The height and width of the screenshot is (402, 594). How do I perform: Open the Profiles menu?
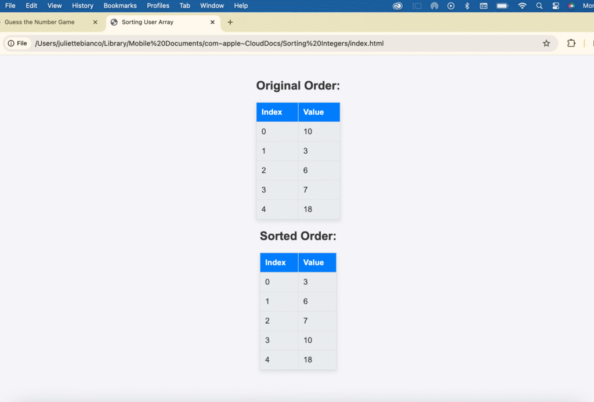158,6
